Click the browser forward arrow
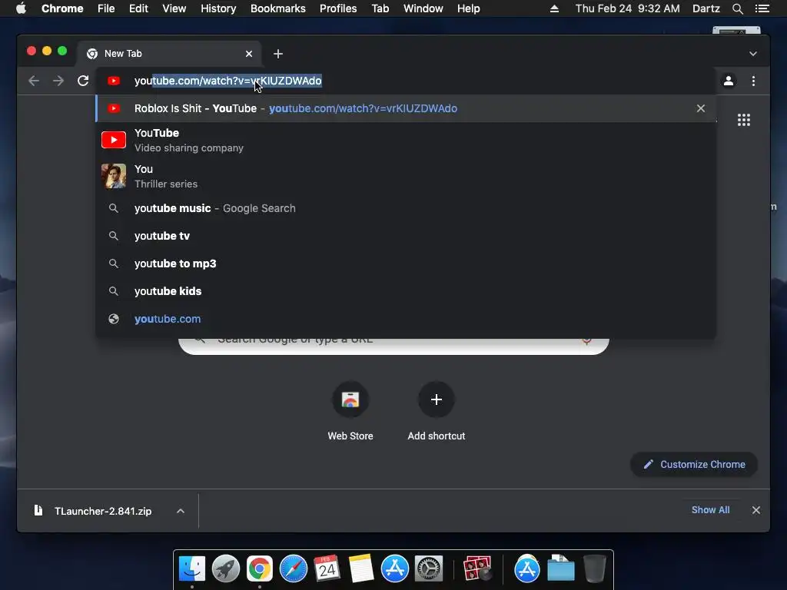This screenshot has height=590, width=787. pos(58,81)
